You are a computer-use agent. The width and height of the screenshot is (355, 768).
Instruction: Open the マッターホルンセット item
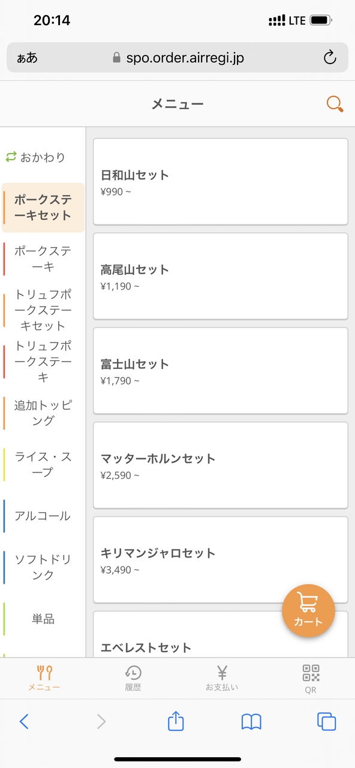(221, 465)
